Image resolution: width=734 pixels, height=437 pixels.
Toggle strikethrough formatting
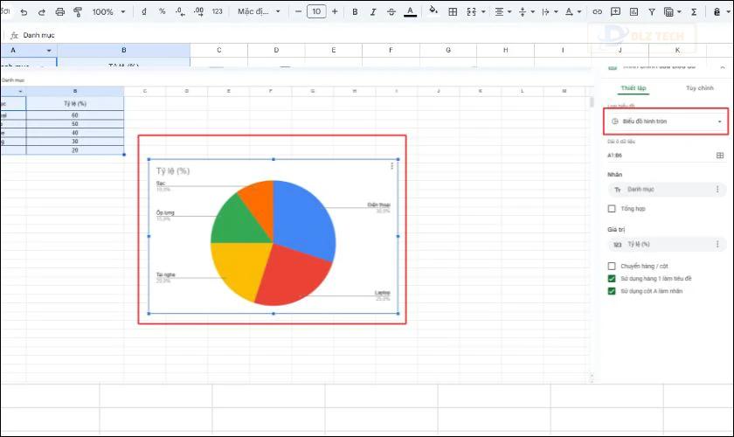point(391,11)
